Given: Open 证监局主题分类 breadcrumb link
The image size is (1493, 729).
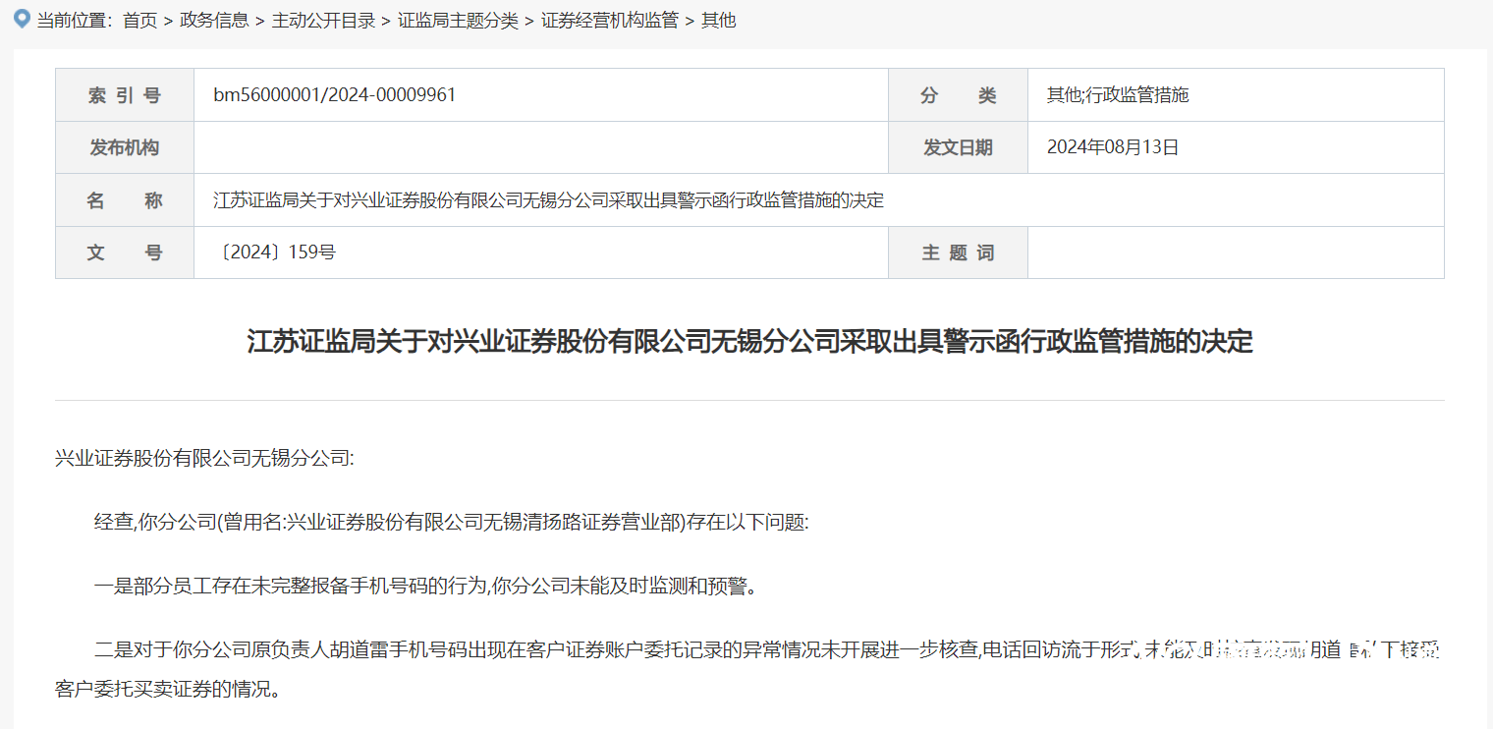Looking at the screenshot, I should 458,21.
